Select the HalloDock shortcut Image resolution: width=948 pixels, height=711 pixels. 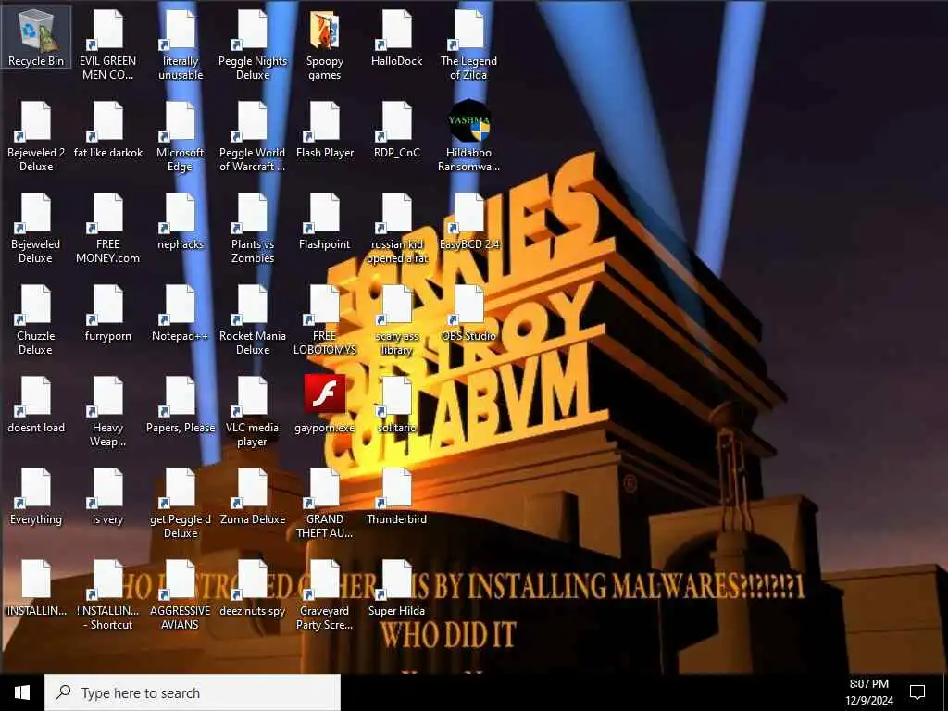396,37
